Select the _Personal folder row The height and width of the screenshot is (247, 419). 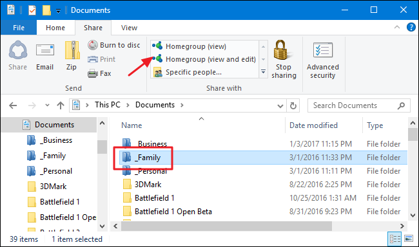pos(263,171)
